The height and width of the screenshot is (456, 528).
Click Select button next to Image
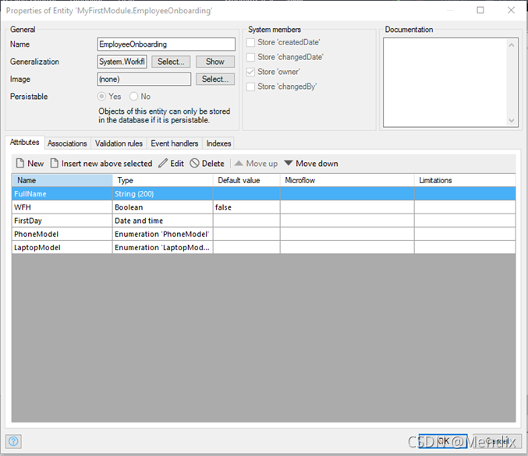pos(215,79)
